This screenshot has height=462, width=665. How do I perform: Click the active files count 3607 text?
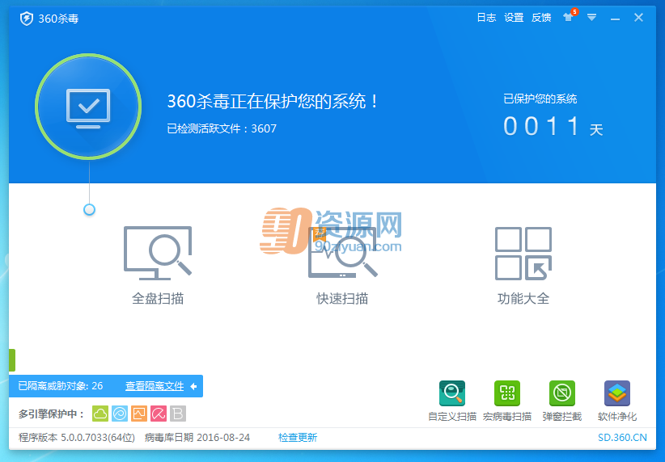(222, 128)
